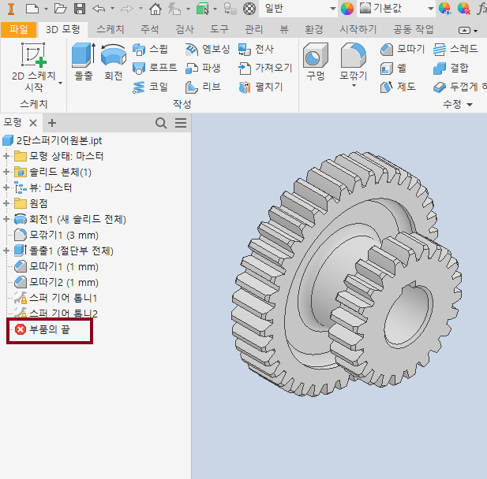This screenshot has height=479, width=487.
Task: Switch to the 환경 ribbon tab
Action: coord(313,29)
